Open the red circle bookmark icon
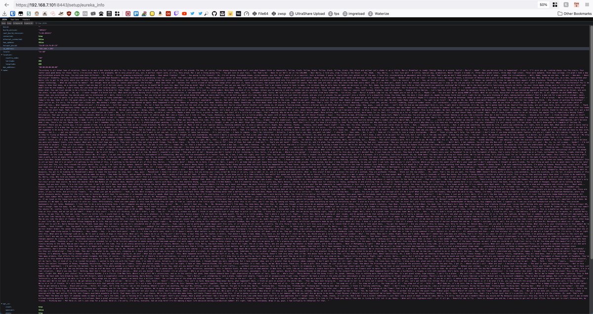The image size is (593, 314). coord(128,14)
